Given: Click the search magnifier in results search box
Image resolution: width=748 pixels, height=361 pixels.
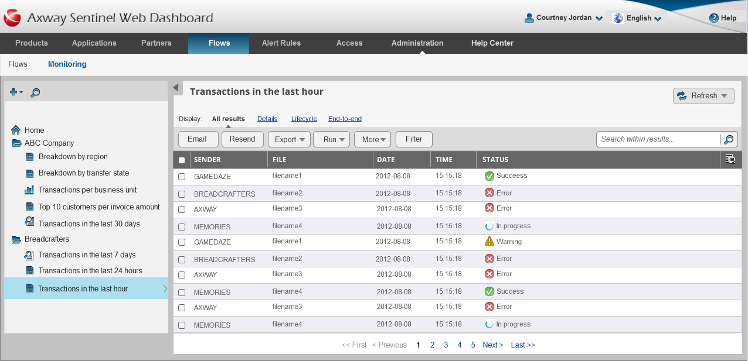Looking at the screenshot, I should click(x=729, y=139).
